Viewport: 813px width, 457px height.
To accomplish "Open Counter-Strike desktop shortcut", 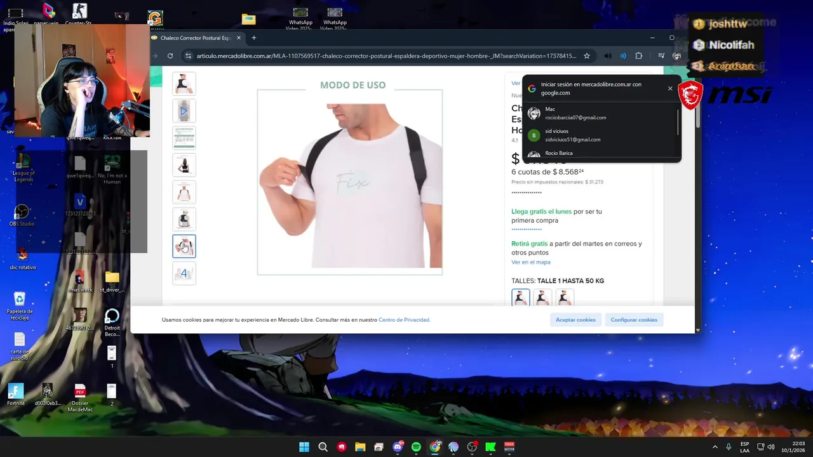I will point(79,15).
